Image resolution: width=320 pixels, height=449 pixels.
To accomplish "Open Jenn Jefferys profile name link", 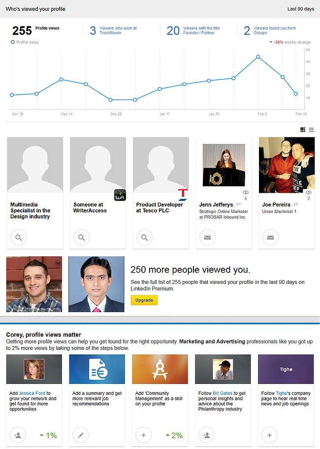I will (216, 205).
